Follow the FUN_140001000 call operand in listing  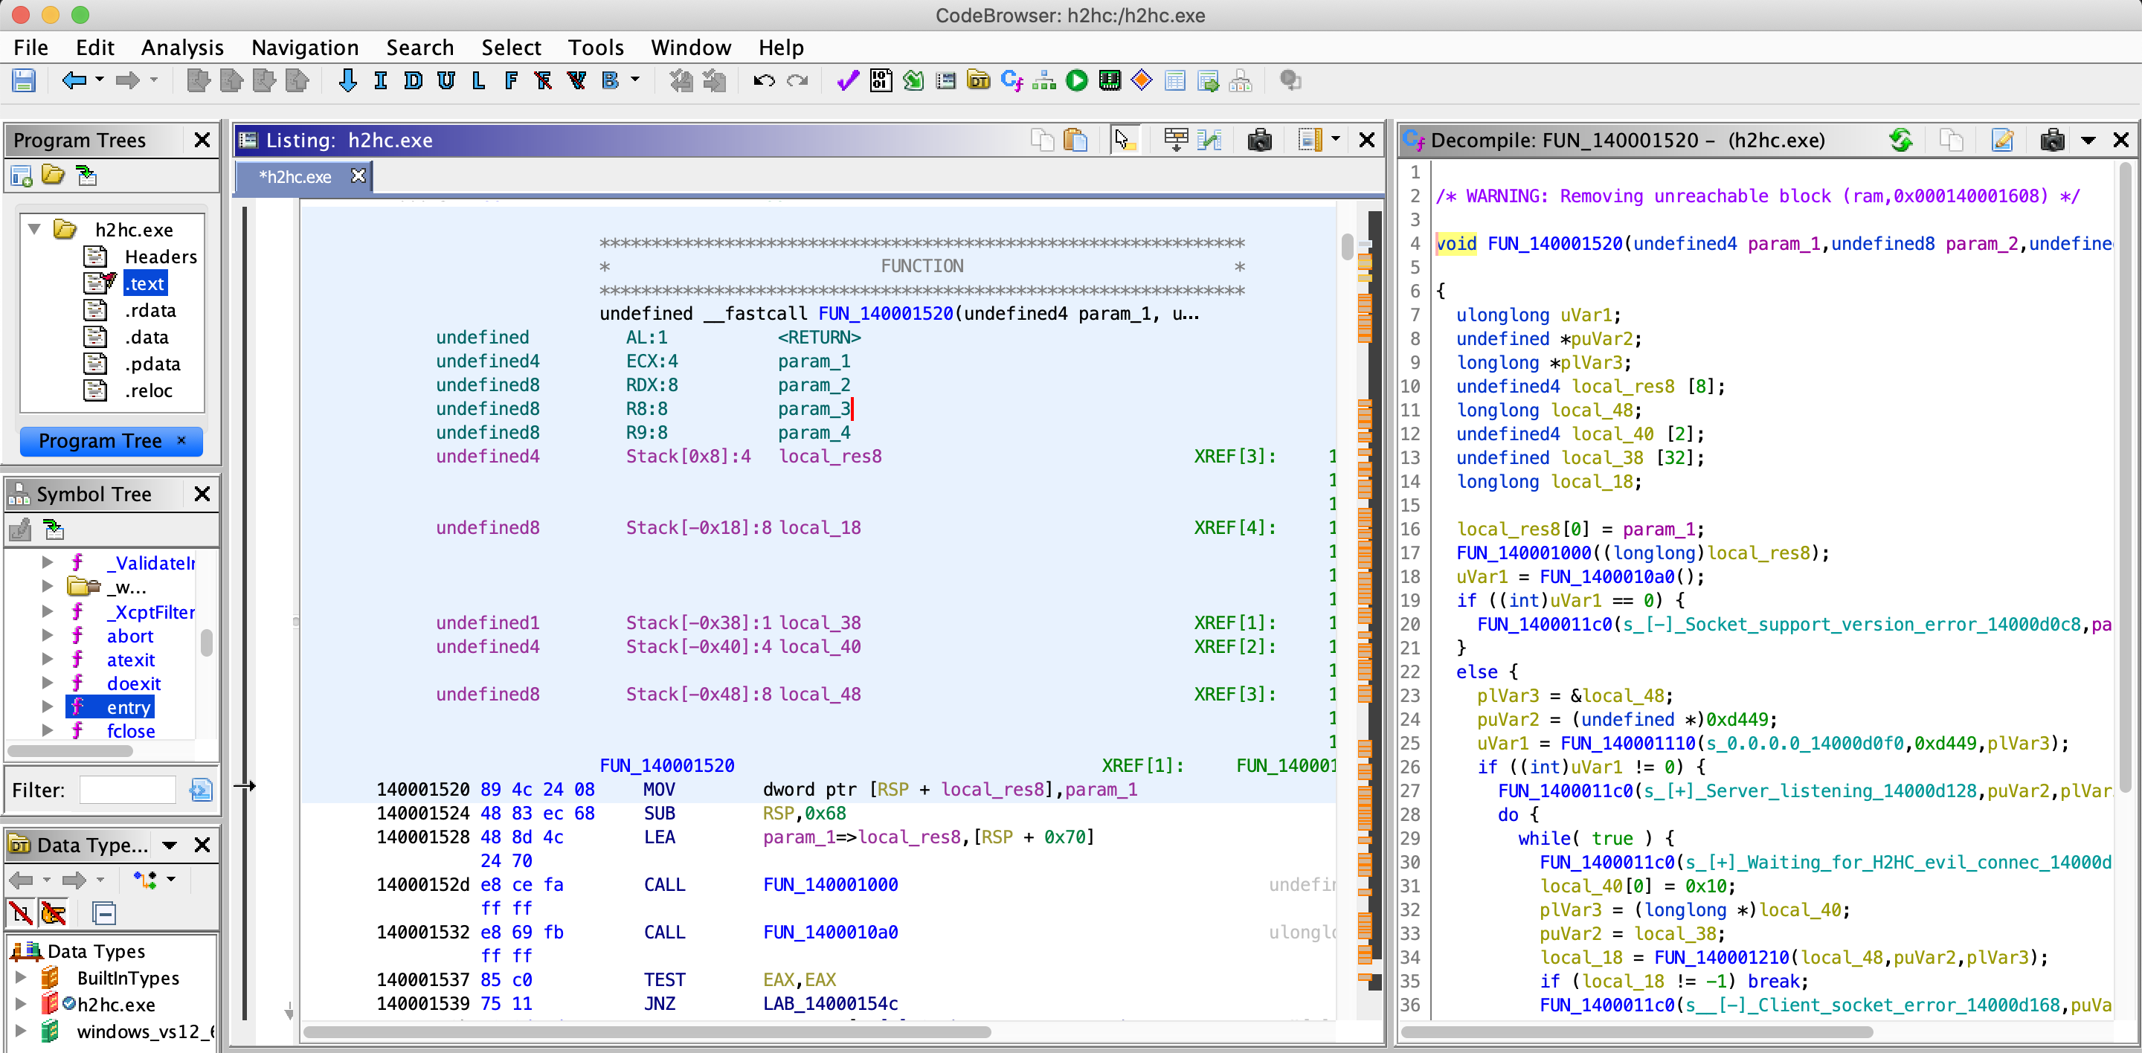831,884
